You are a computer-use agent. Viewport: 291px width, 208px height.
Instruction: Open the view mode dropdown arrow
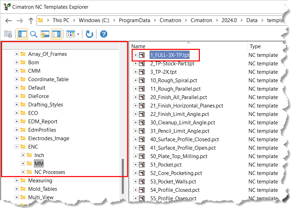78,34
